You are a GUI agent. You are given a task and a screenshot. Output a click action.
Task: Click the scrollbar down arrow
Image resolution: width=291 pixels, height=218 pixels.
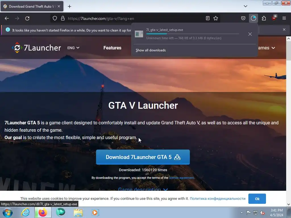(x=288, y=204)
